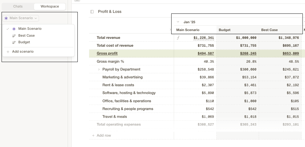Select the Gross margin % row label

pos(110,61)
